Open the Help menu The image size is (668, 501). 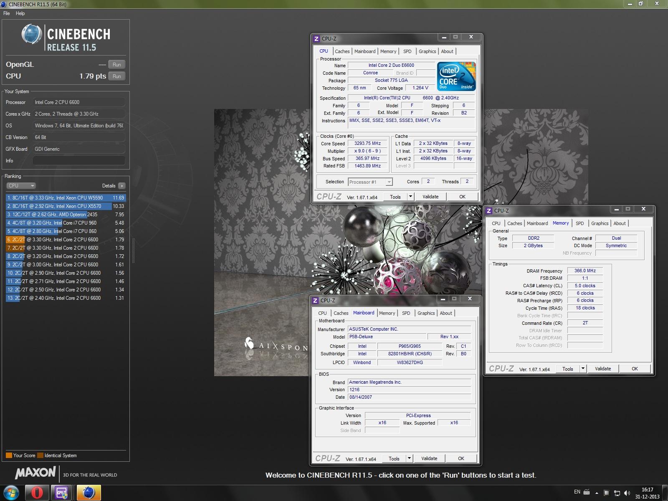pyautogui.click(x=20, y=13)
